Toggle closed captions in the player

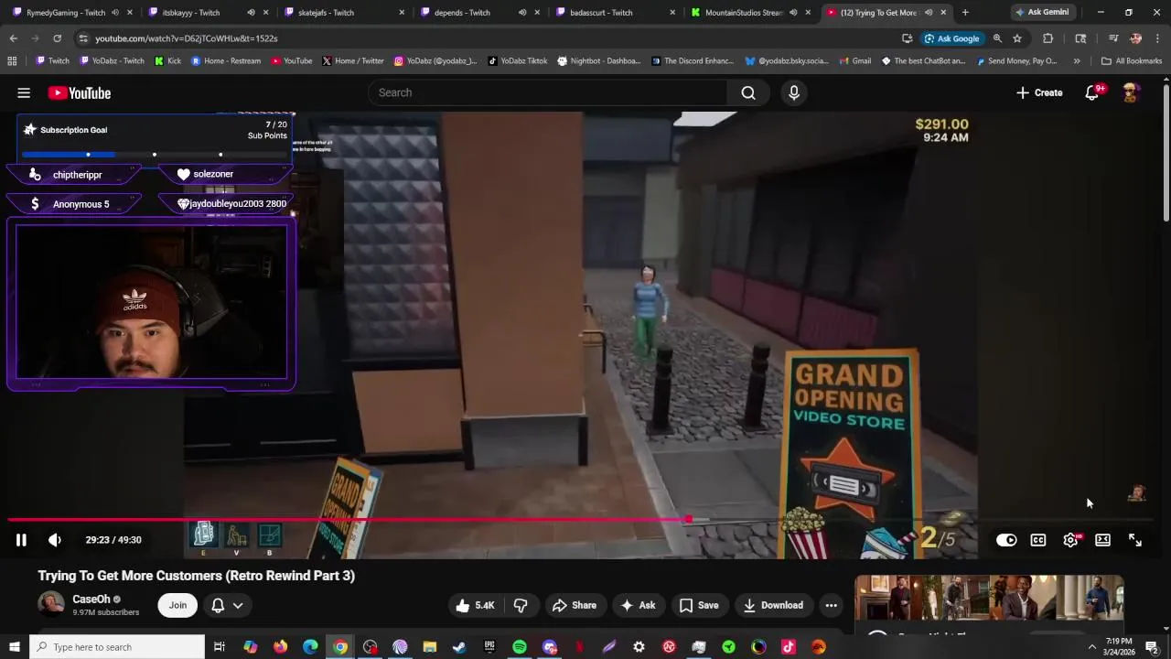1038,540
